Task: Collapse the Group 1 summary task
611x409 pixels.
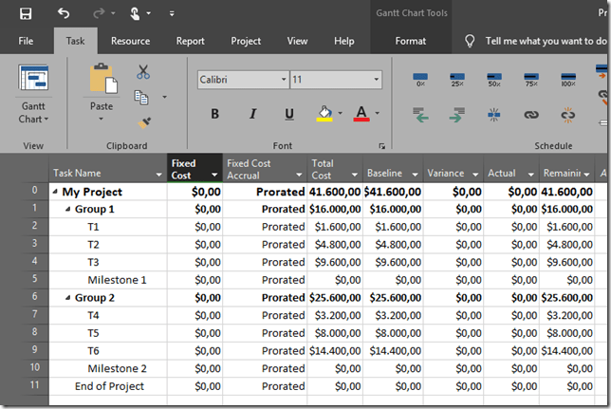Action: [68, 209]
